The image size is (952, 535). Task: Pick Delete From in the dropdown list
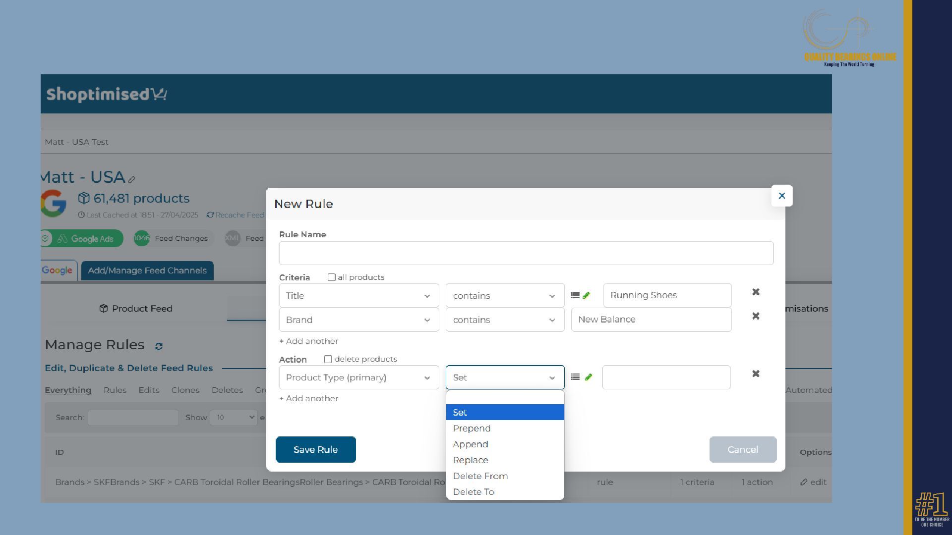tap(480, 476)
